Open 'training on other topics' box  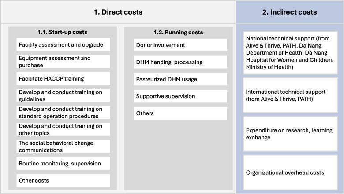point(64,130)
